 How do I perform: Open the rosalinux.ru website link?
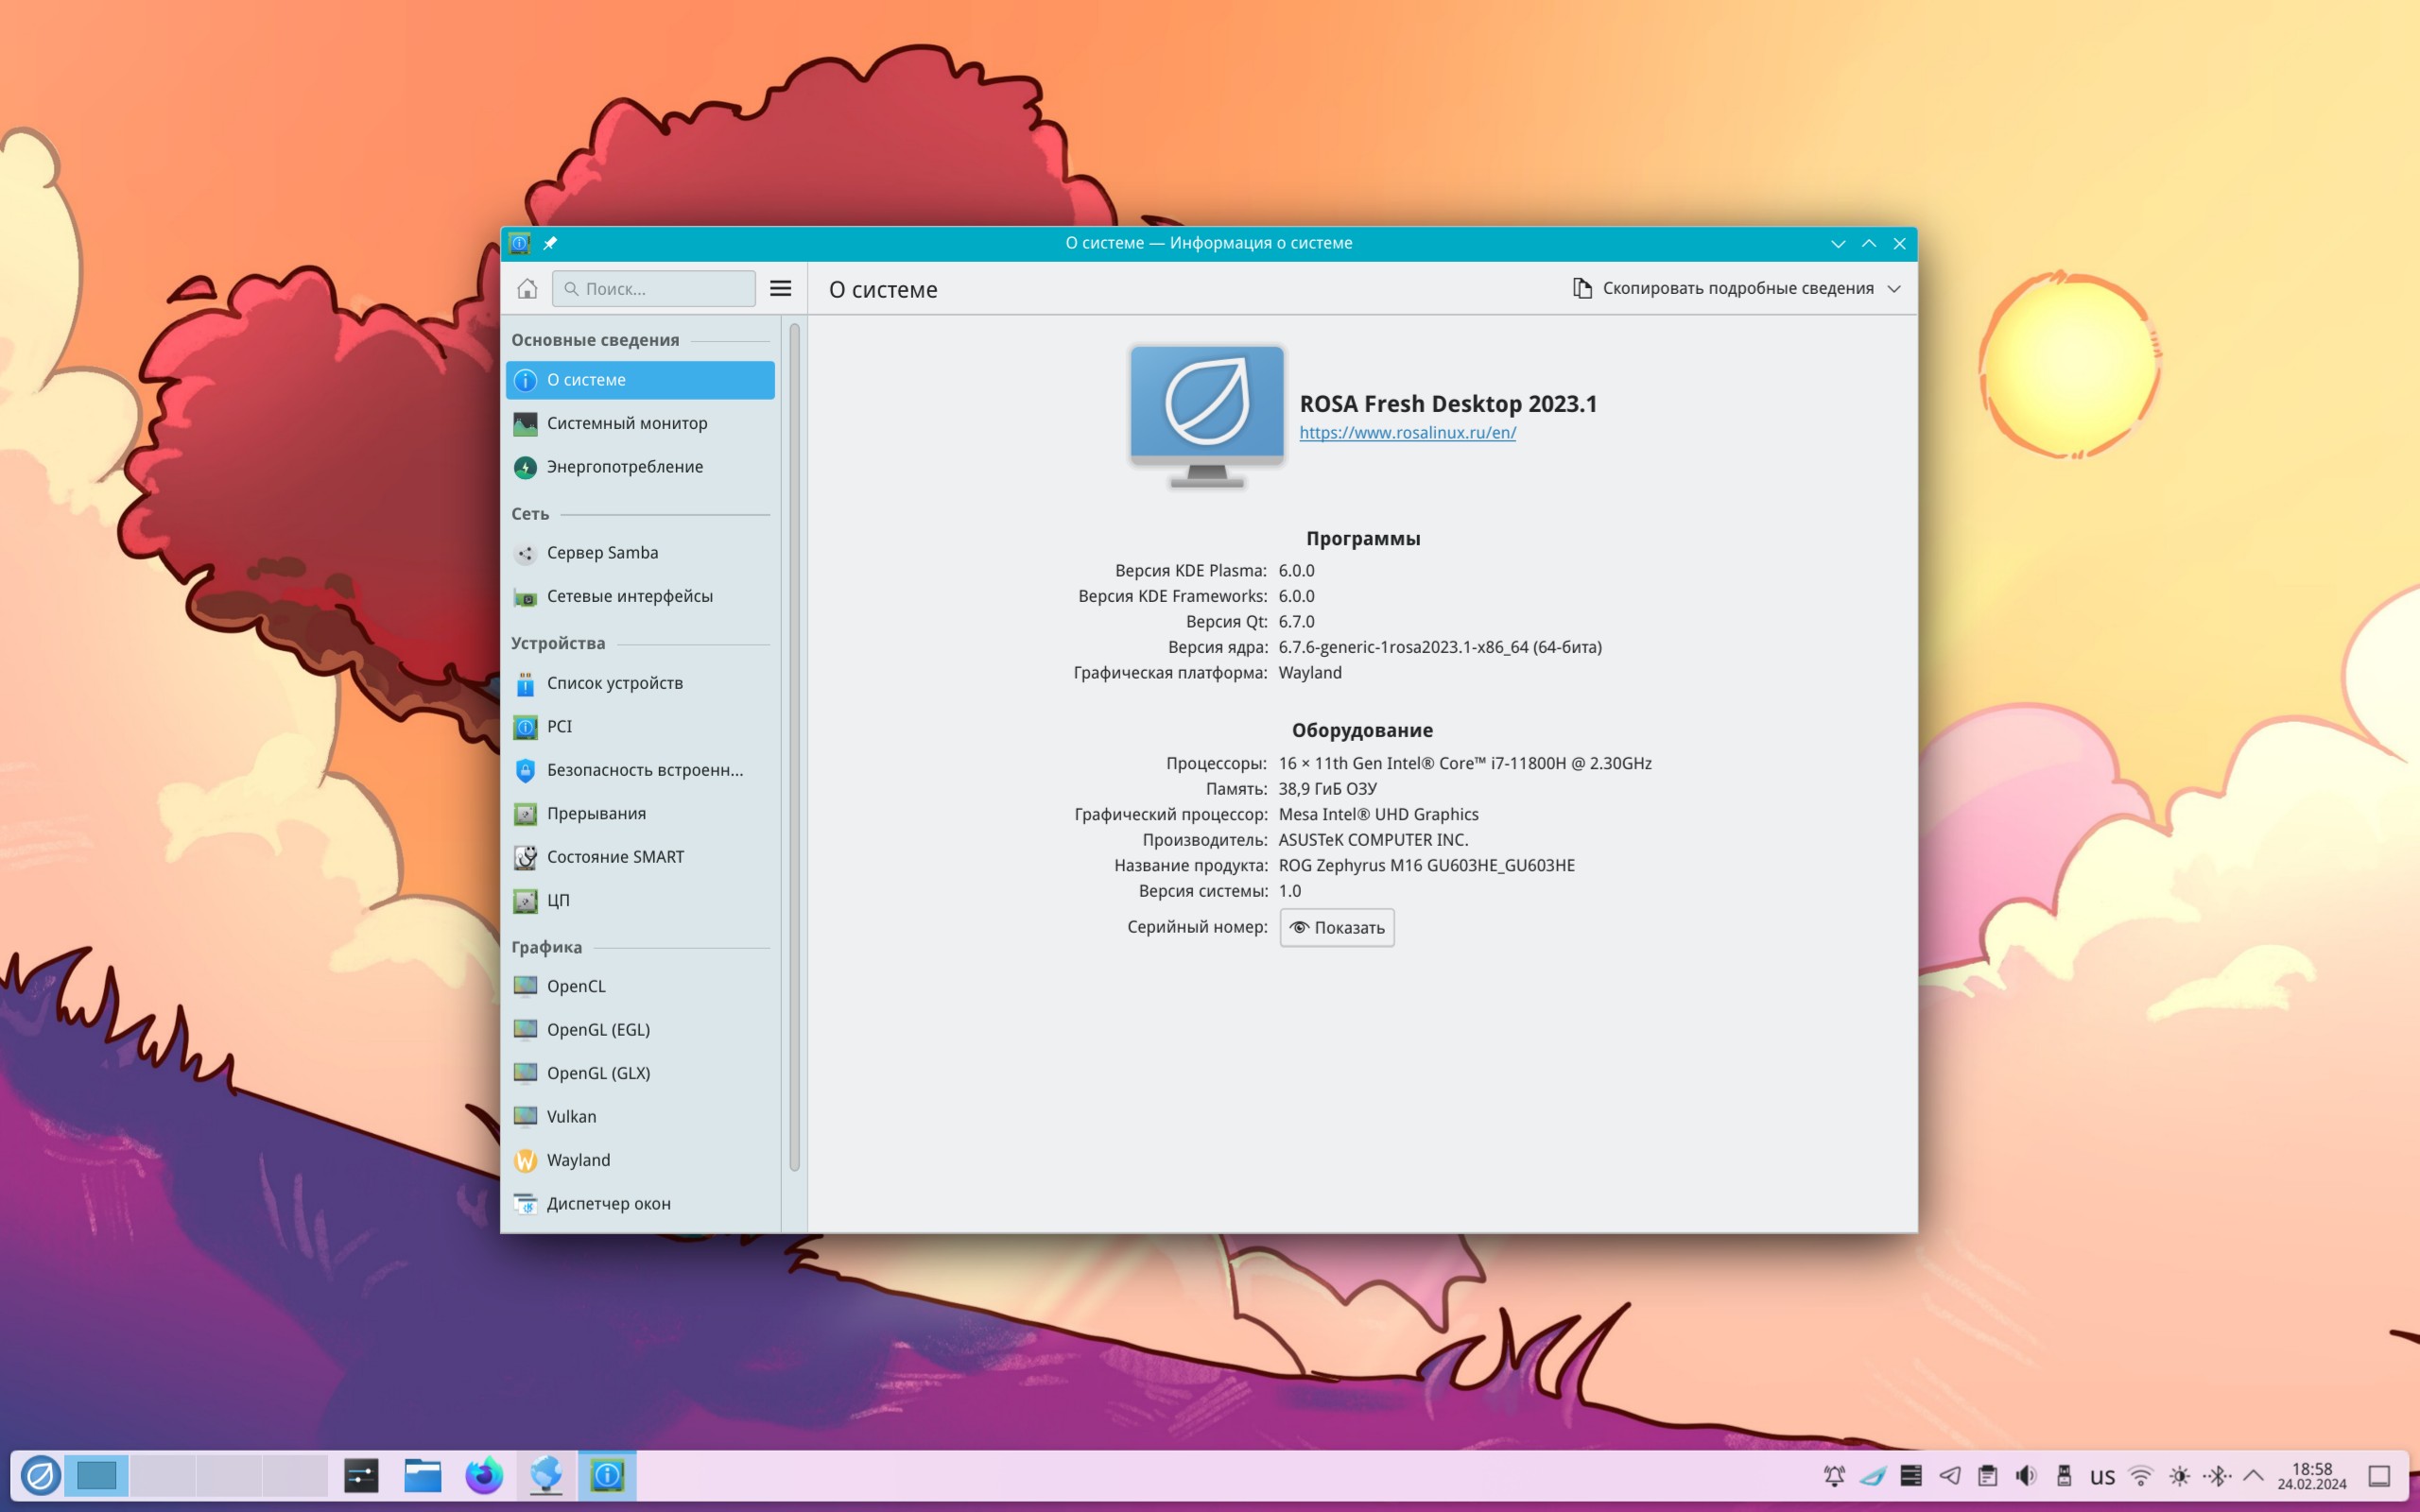[1407, 433]
